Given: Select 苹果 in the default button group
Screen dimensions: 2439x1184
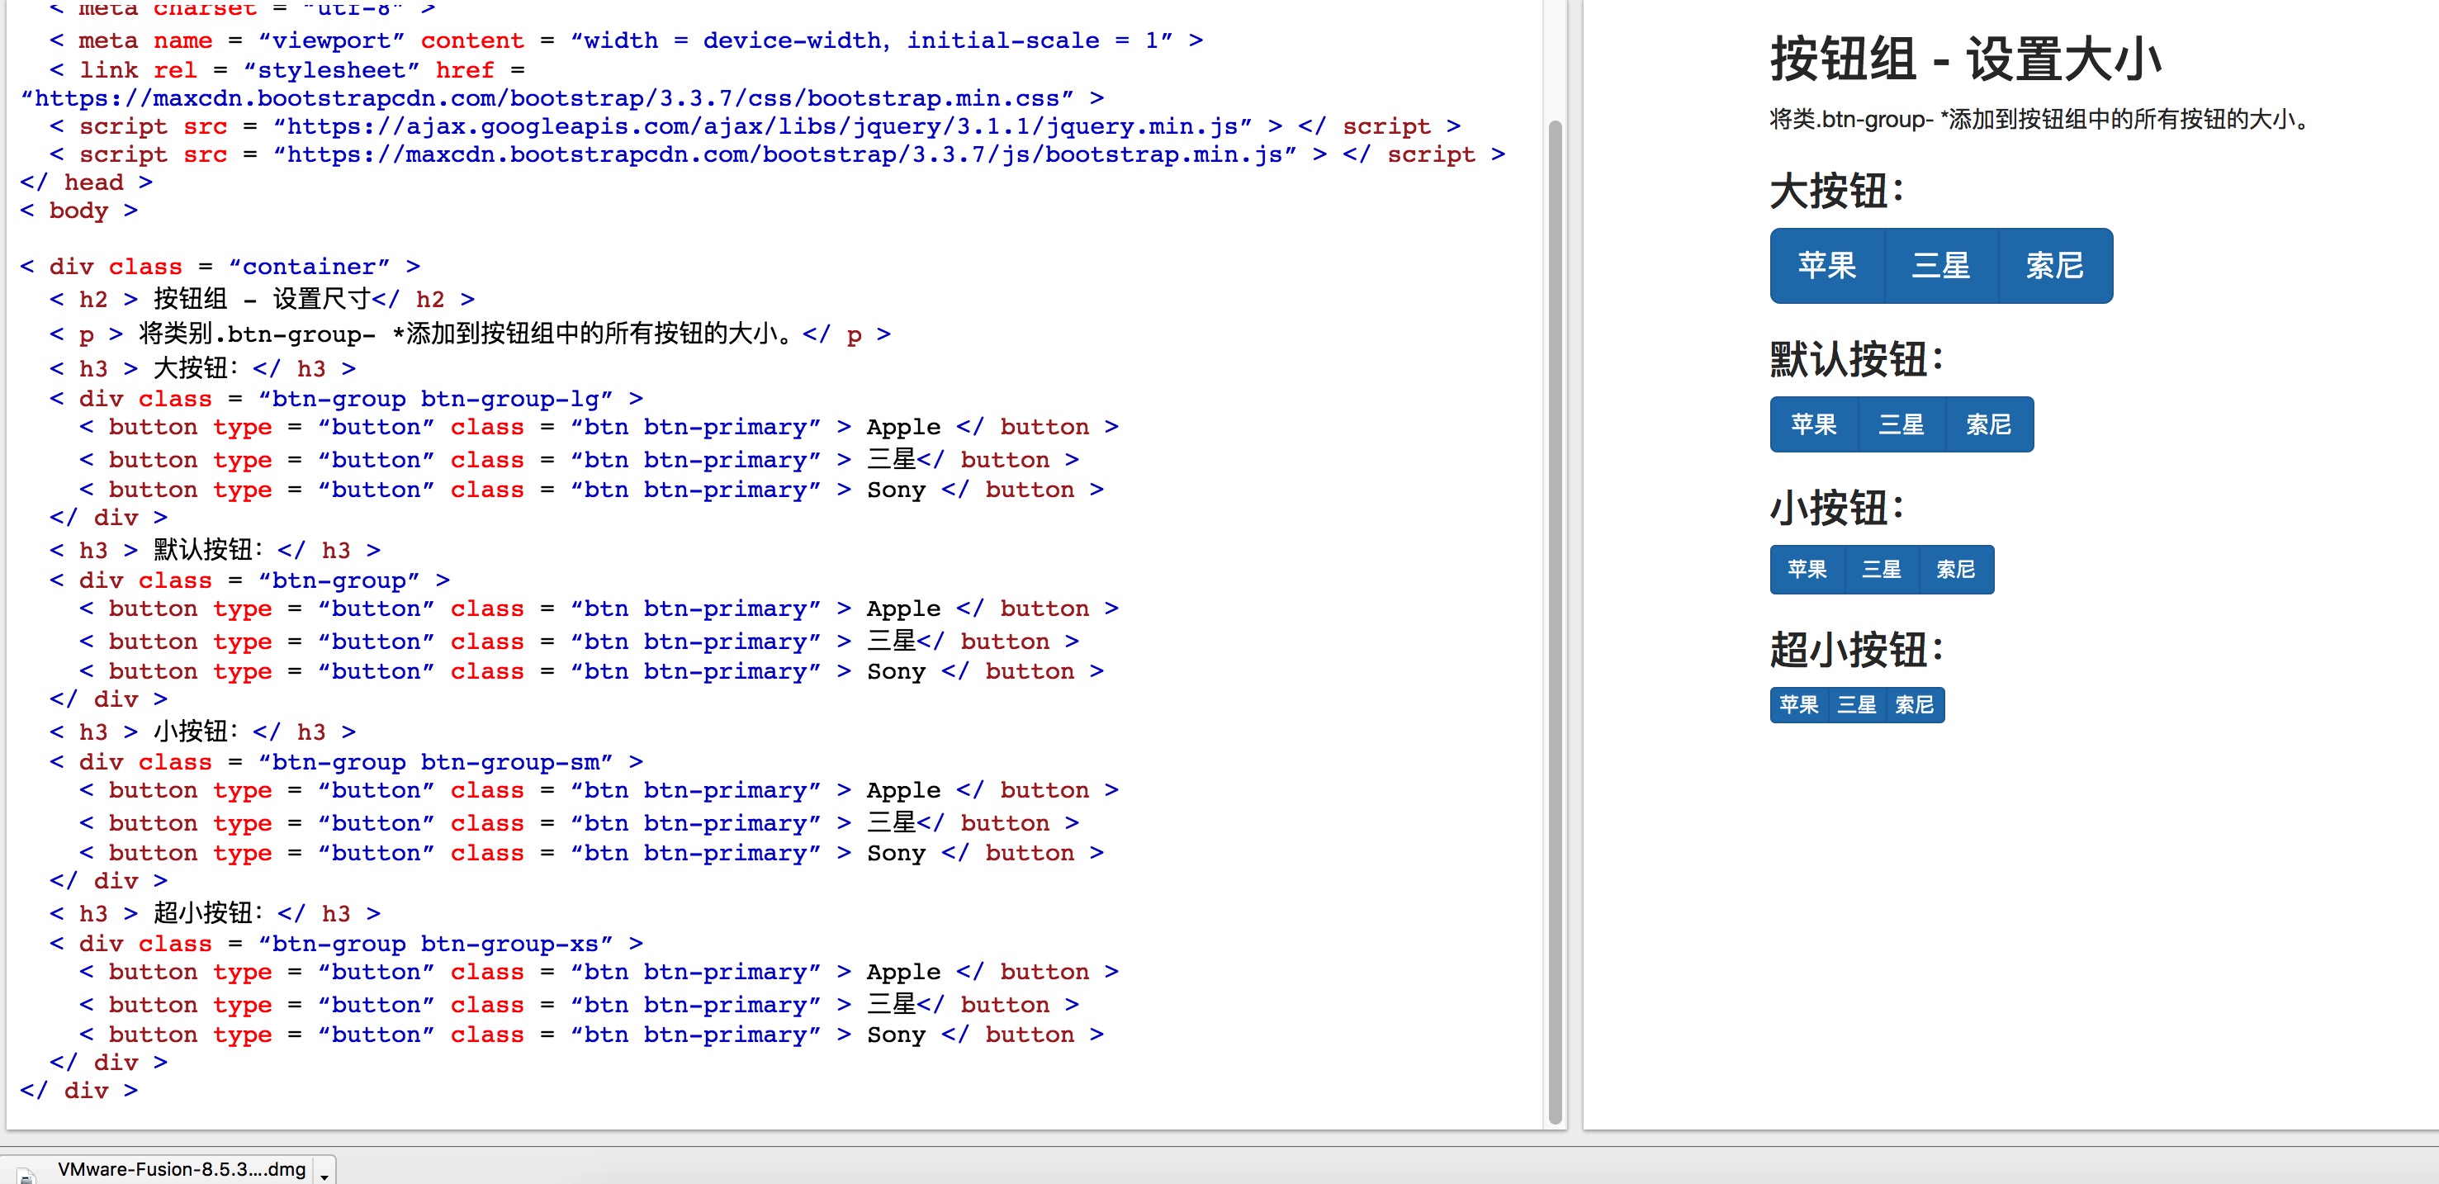Looking at the screenshot, I should click(x=1814, y=425).
